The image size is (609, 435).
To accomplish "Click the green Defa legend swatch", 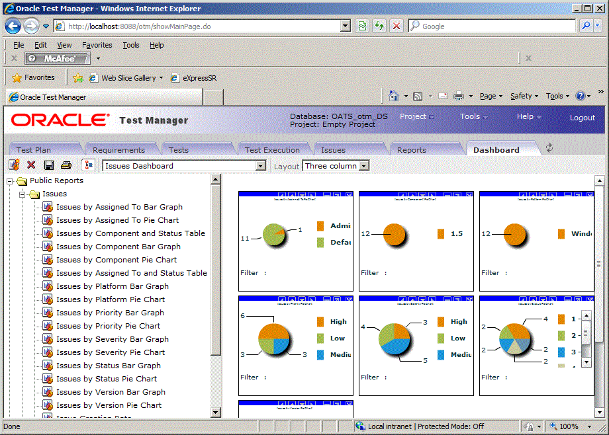I will 320,243.
